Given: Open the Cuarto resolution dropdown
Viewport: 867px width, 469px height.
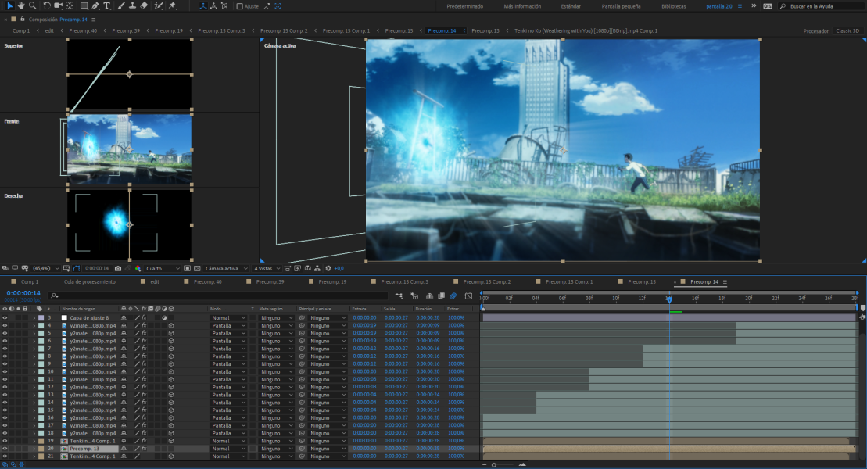Looking at the screenshot, I should (163, 268).
